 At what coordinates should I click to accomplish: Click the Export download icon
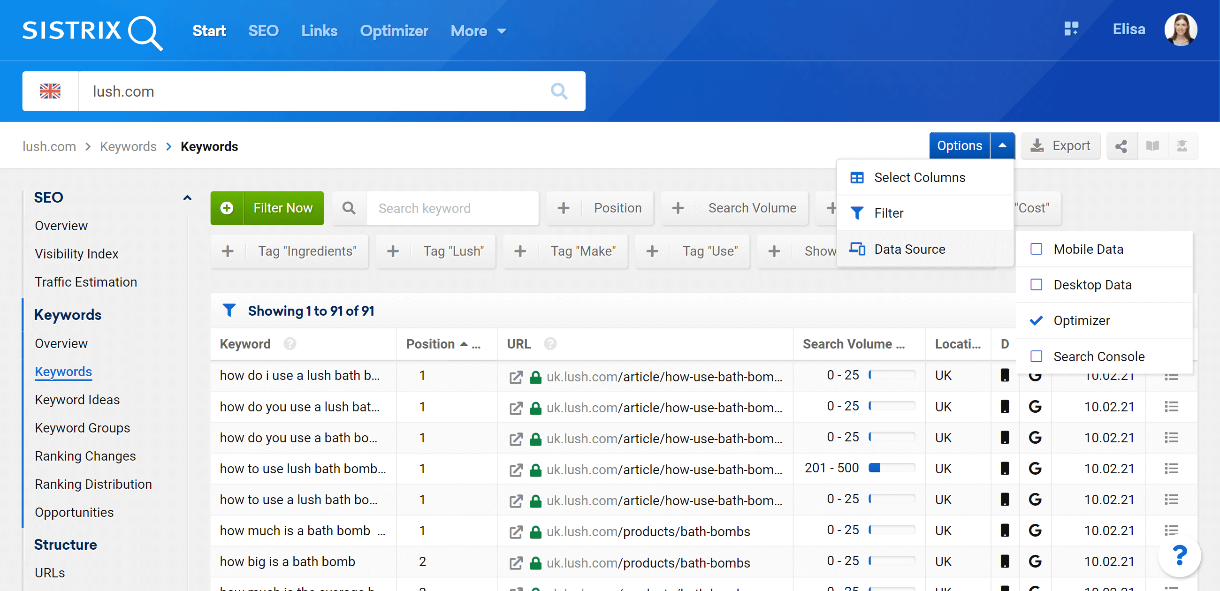click(x=1037, y=146)
